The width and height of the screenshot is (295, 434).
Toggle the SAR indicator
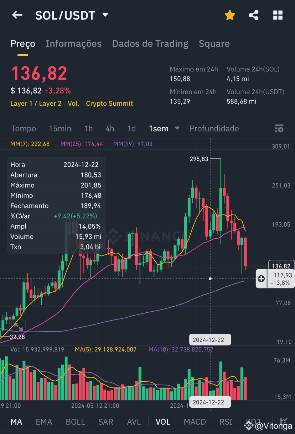pos(106,422)
